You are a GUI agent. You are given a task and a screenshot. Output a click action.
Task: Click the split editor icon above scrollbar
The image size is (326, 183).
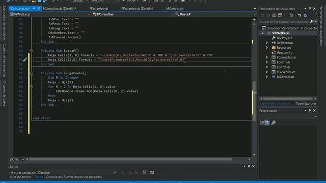click(x=254, y=19)
